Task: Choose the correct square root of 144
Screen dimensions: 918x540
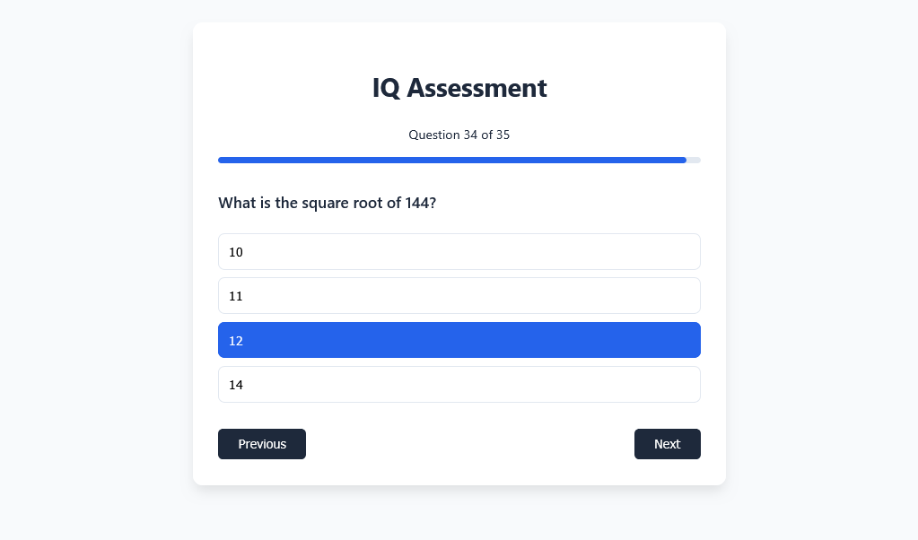Action: pyautogui.click(x=459, y=340)
